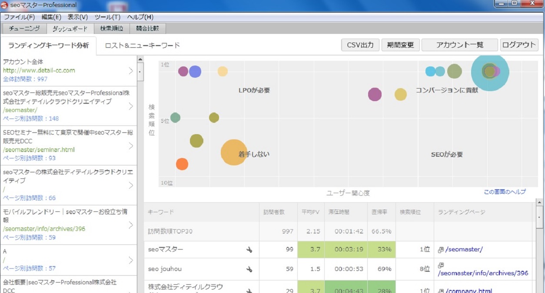Open the ツール(T) menu

(x=107, y=17)
